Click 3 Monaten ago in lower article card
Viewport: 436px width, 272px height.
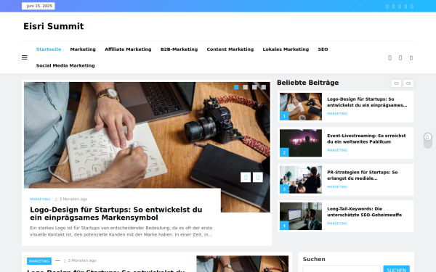tap(82, 260)
